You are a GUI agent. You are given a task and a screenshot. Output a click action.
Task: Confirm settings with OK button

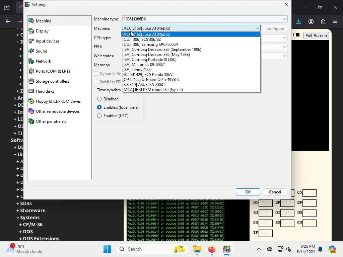(248, 192)
